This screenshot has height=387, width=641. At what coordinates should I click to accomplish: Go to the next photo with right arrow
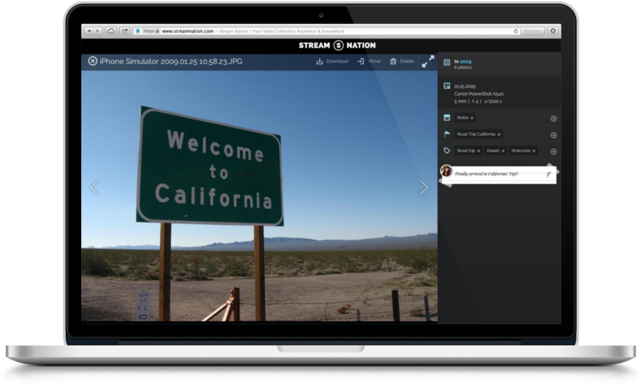pyautogui.click(x=423, y=186)
